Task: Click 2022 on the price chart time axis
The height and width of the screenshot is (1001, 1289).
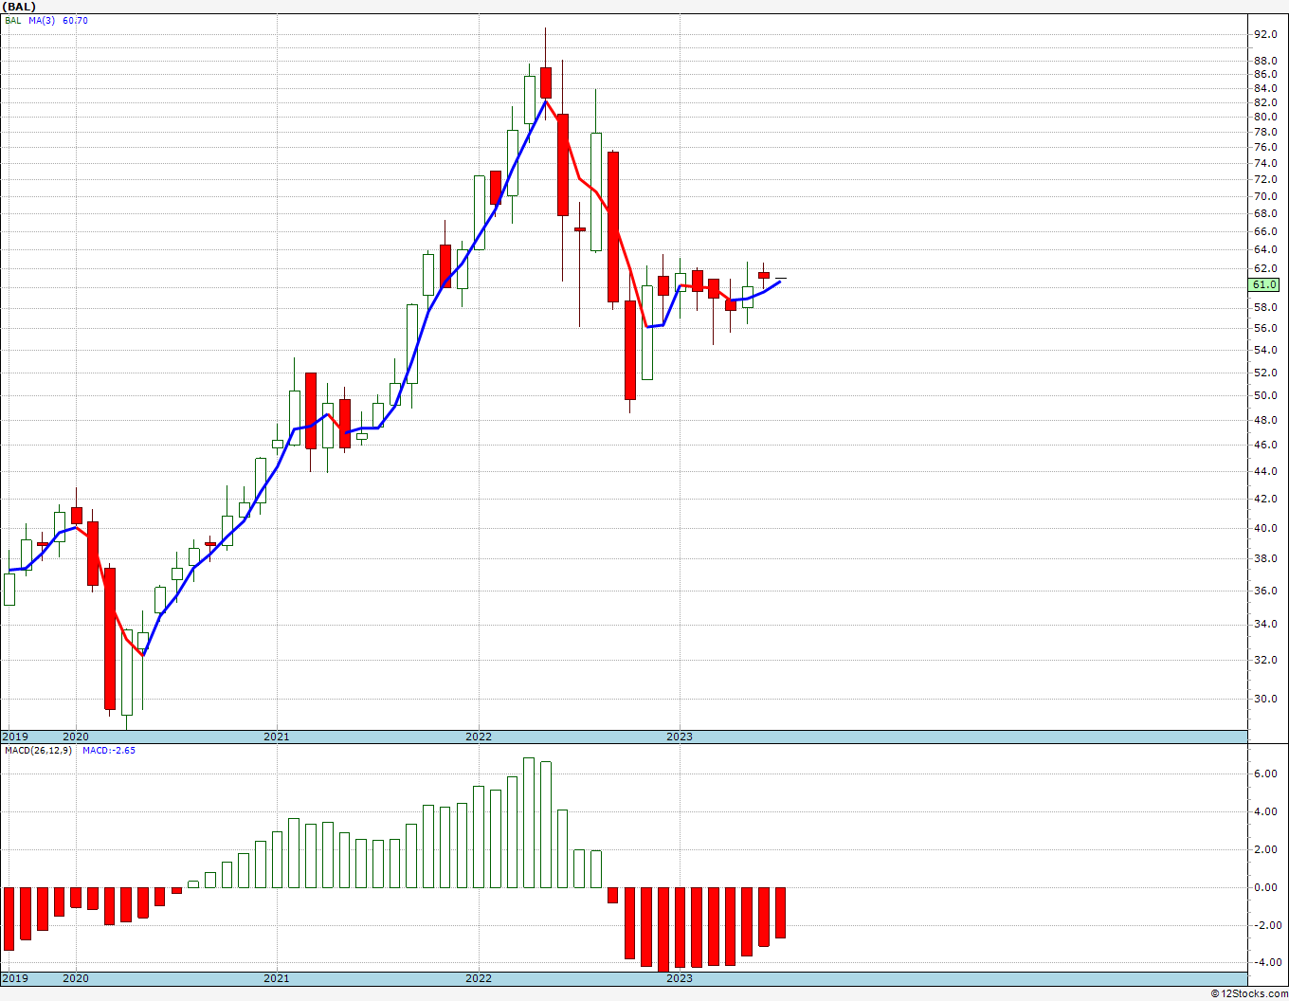Action: [479, 737]
